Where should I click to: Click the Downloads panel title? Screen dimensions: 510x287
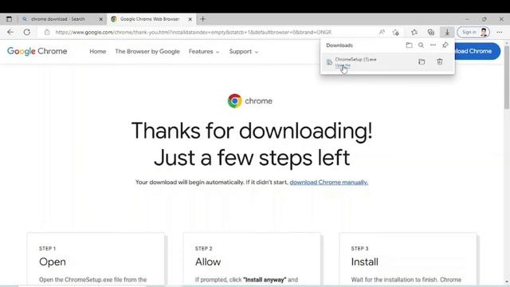click(339, 45)
